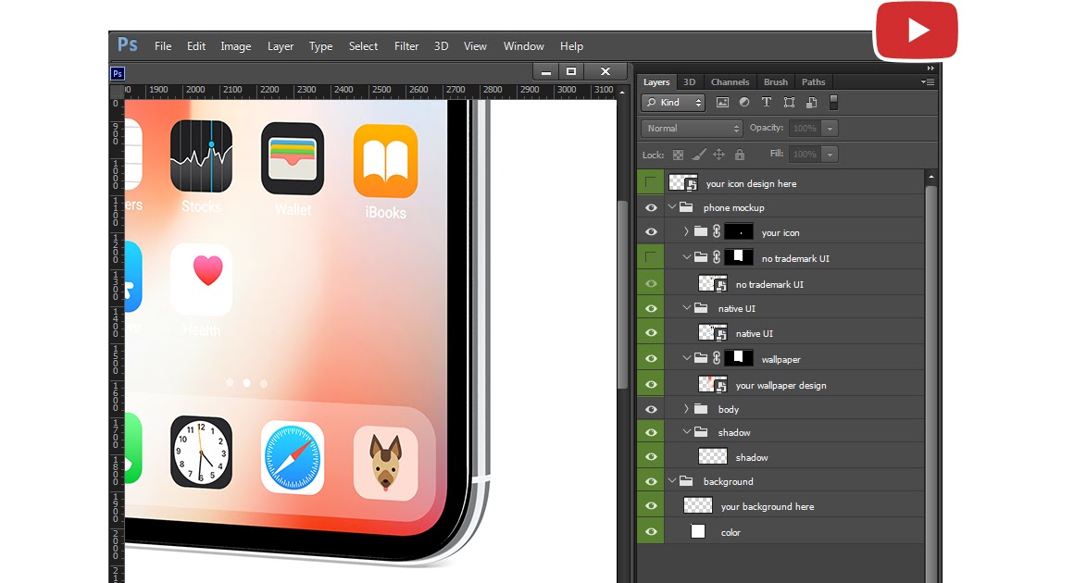Filter layers by adjustment layer icon
This screenshot has height=583, width=1074.
tap(743, 103)
